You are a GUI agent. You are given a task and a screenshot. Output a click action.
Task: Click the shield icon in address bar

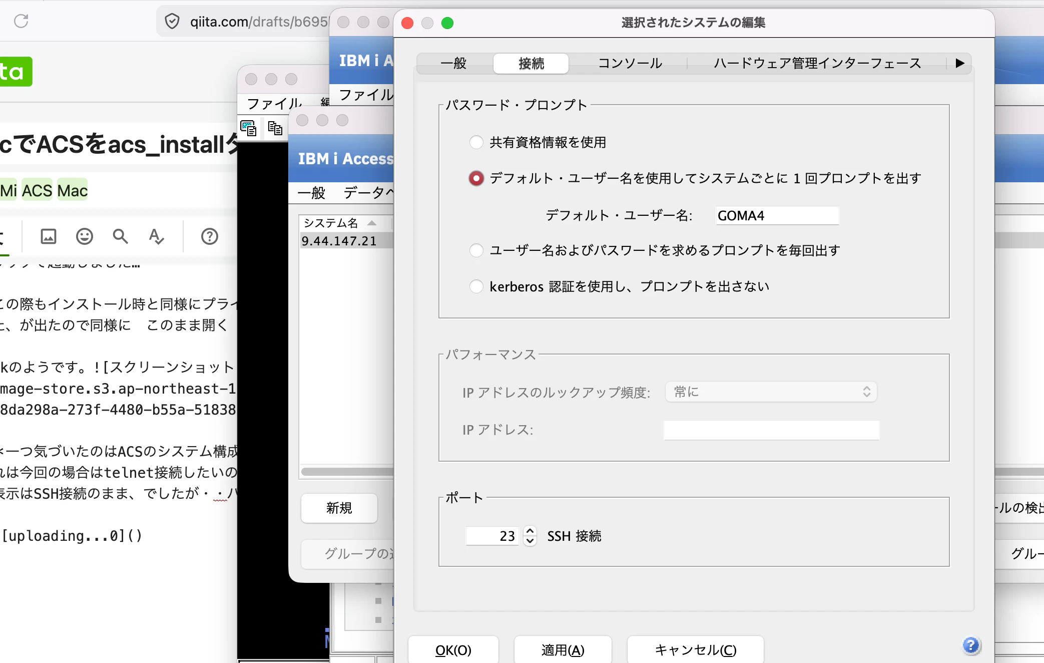point(172,22)
